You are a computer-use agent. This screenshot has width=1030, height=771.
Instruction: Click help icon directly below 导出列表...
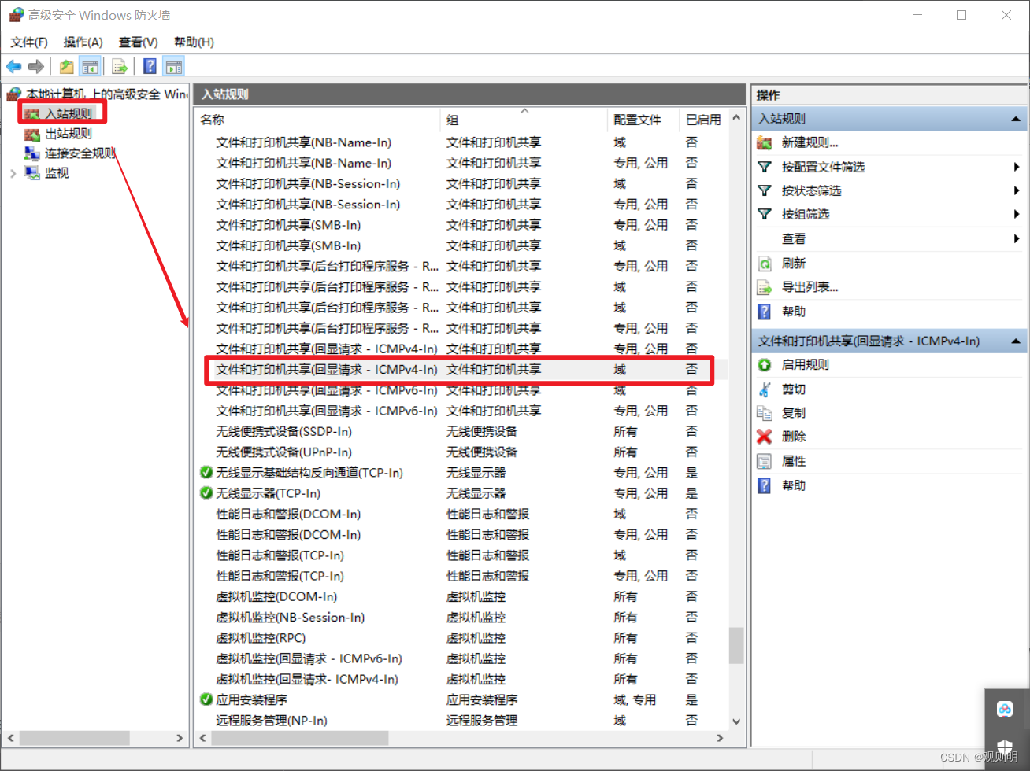[x=764, y=312]
